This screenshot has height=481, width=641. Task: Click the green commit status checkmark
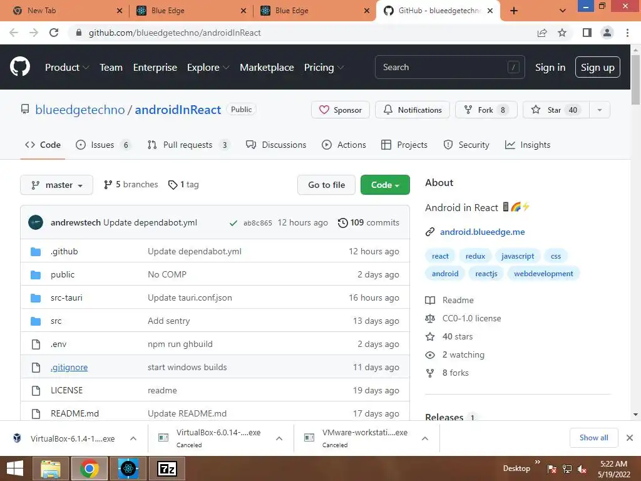click(x=233, y=223)
